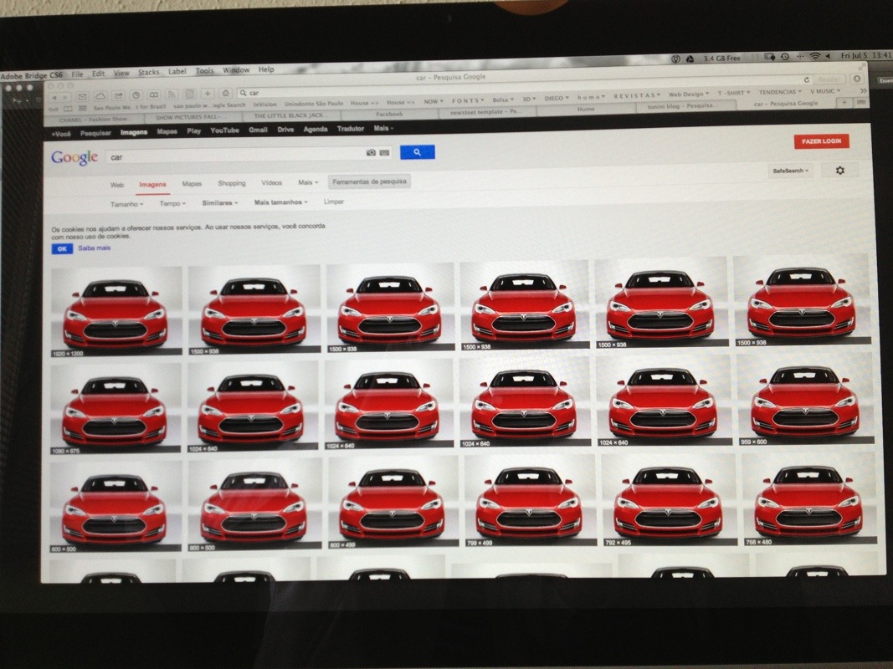Click Safari's back navigation arrow
The image size is (893, 669).
pos(54,97)
